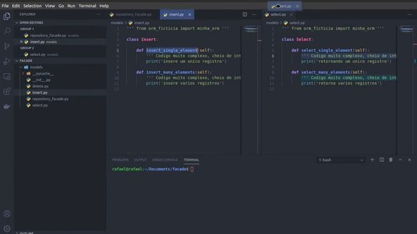Screen dimensions: 417x234
Task: Click insert.py breadcrumb in left editor
Action: pyautogui.click(x=142, y=23)
